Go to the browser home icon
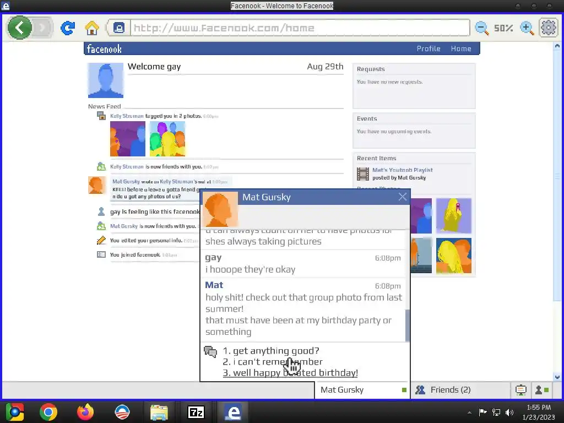Viewport: 564px width, 423px height. pyautogui.click(x=92, y=28)
